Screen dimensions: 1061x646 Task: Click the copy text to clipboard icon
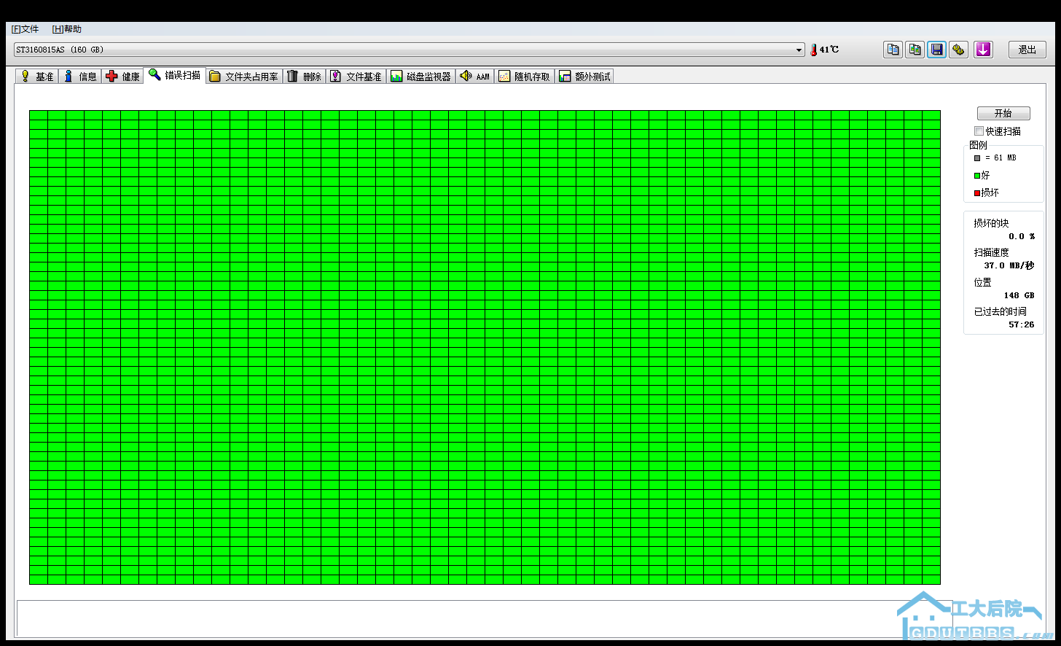point(893,50)
